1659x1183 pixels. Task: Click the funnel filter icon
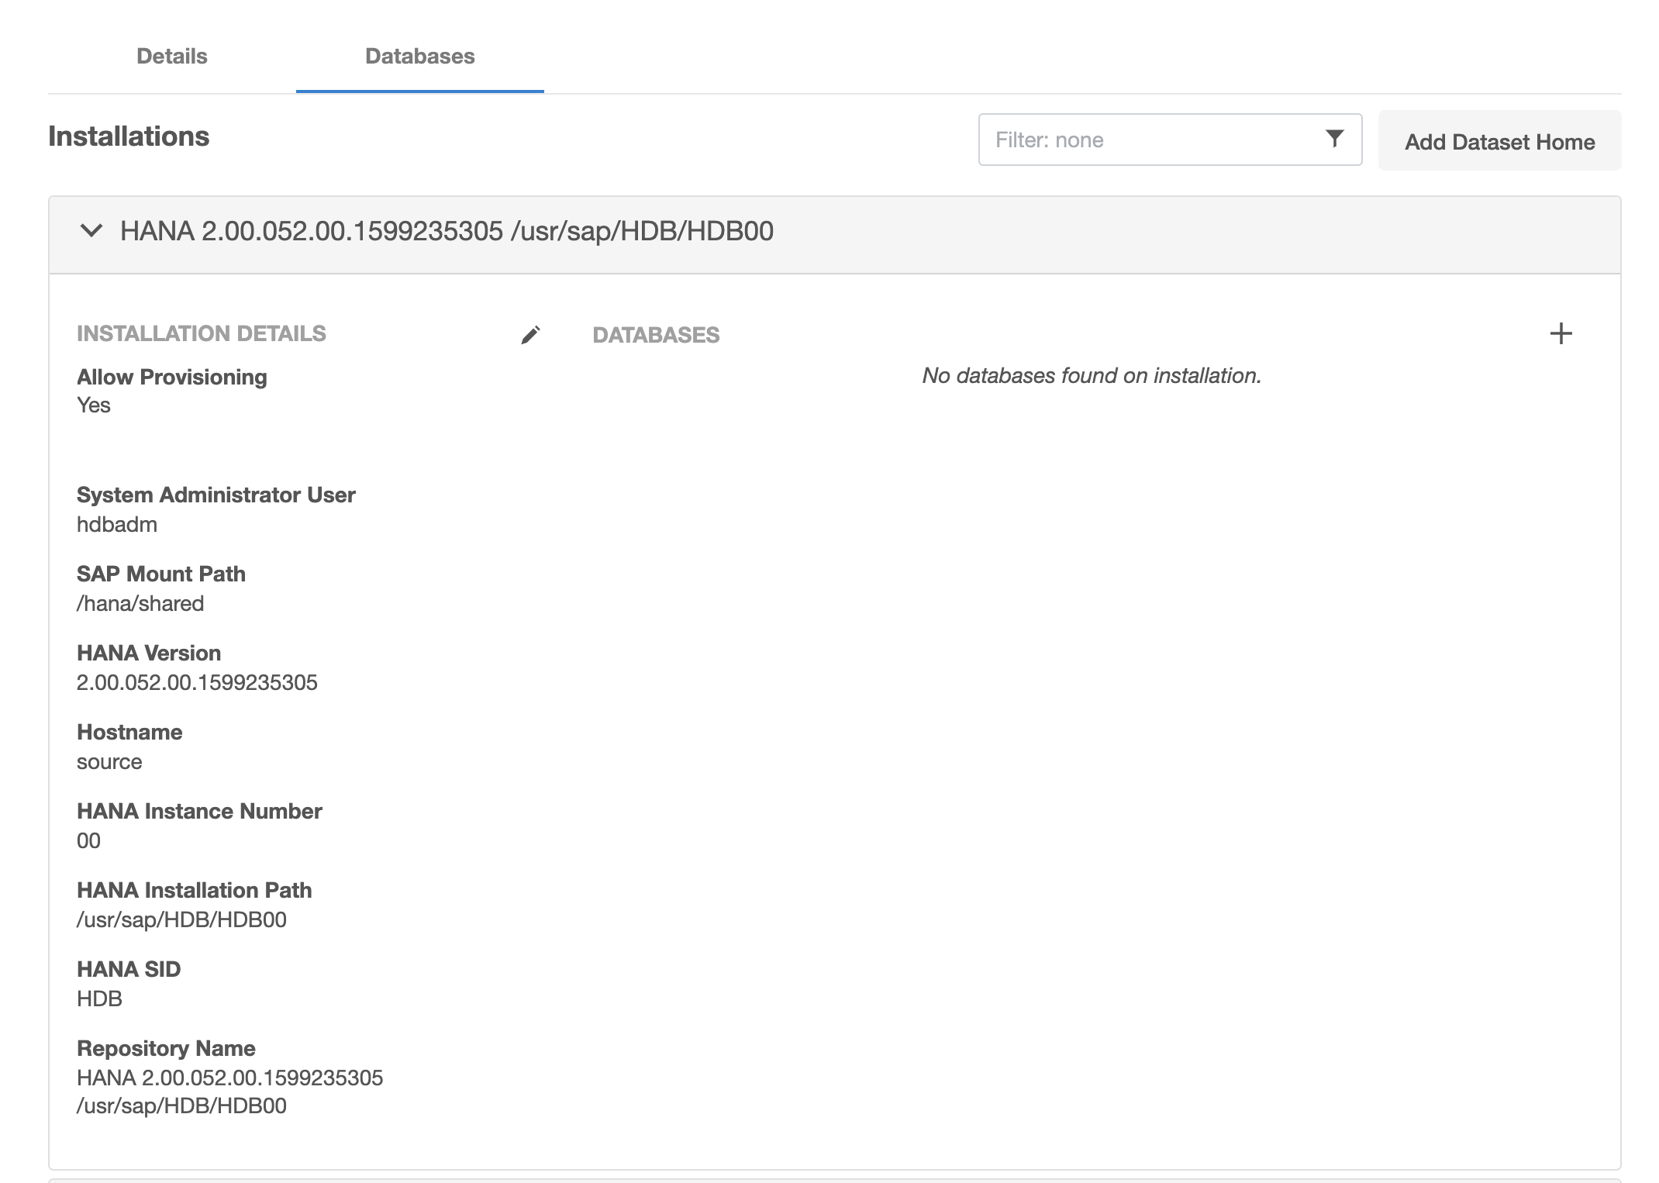[1334, 139]
